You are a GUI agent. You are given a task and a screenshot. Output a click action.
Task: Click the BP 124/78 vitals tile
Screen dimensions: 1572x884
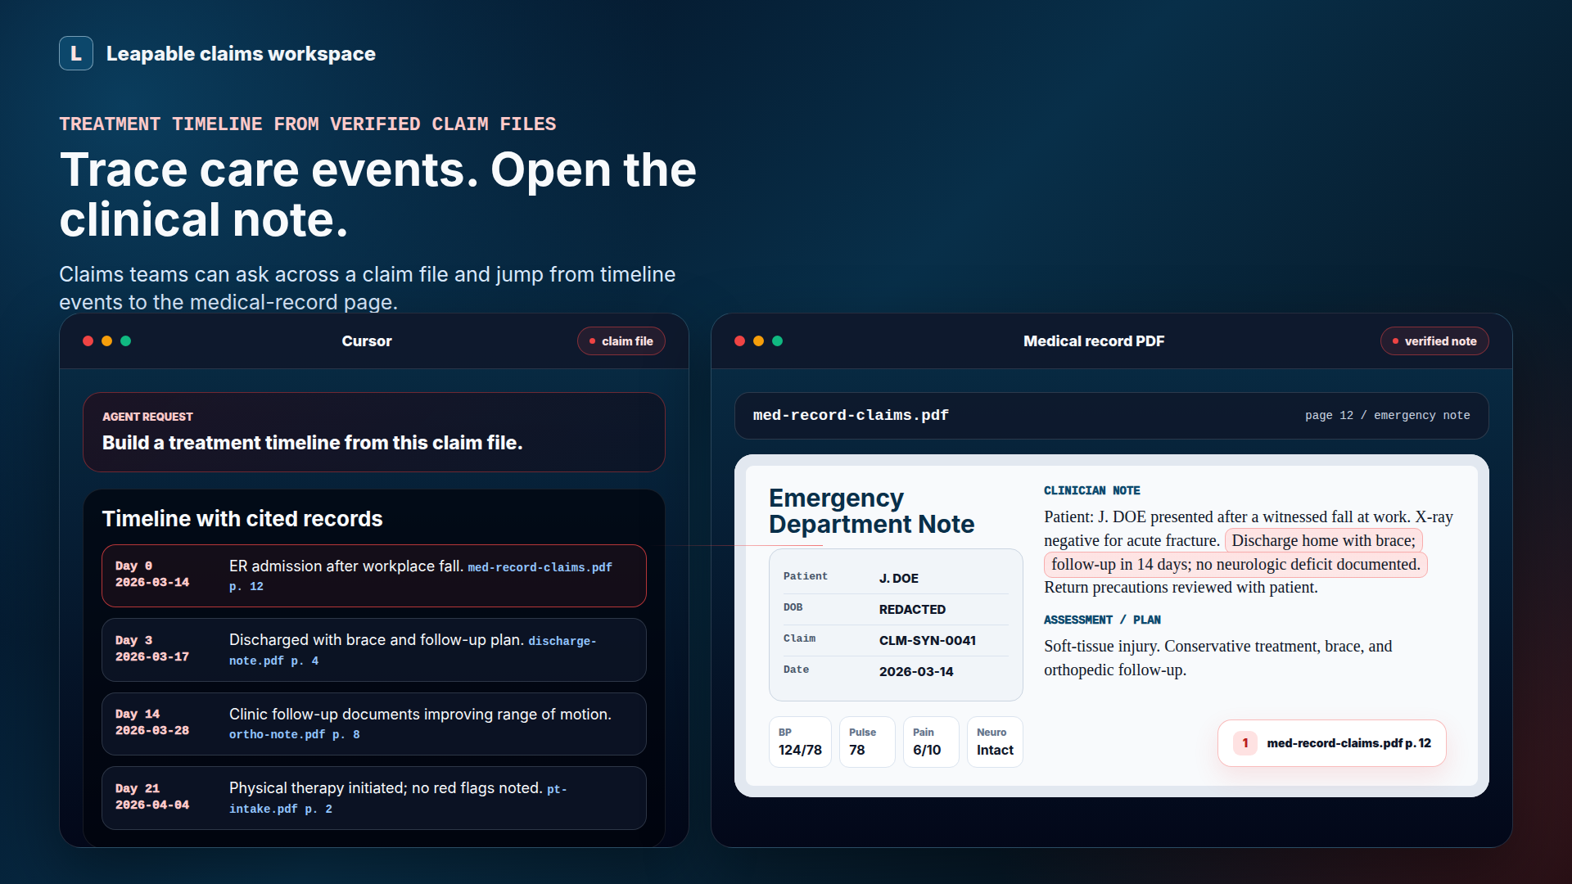[x=800, y=742]
